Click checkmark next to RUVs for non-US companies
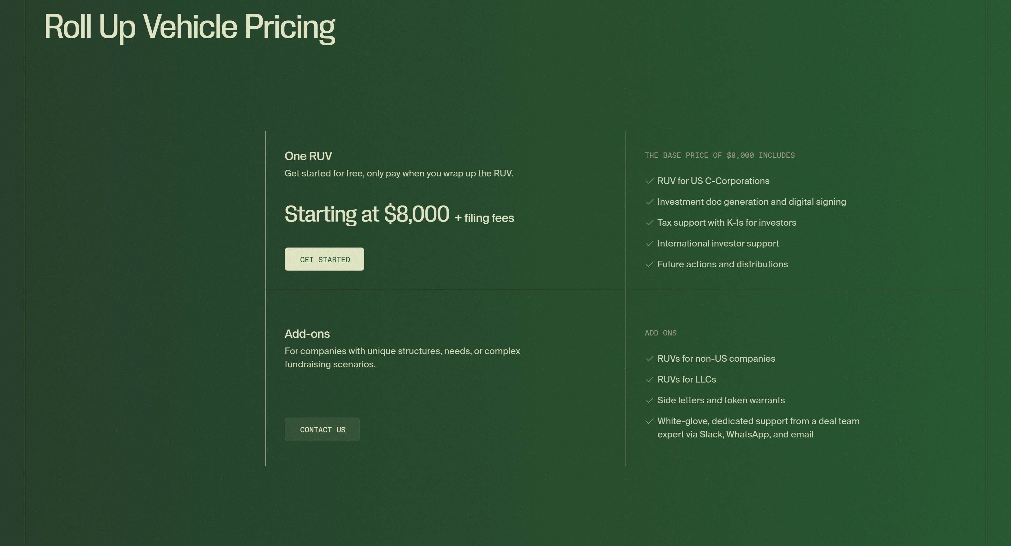This screenshot has height=546, width=1011. [x=650, y=359]
